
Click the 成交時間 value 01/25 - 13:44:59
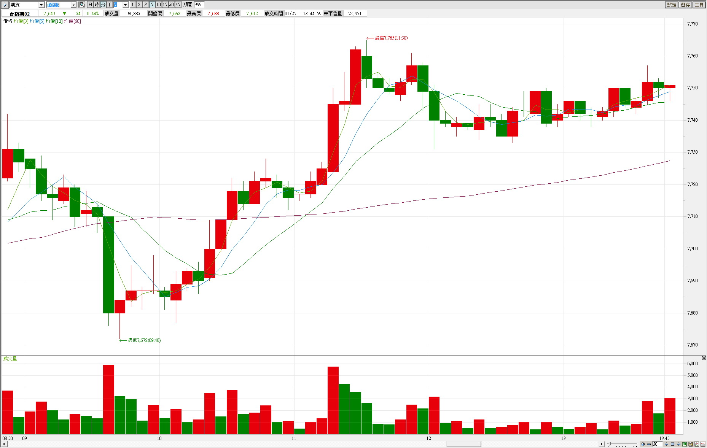pos(303,14)
